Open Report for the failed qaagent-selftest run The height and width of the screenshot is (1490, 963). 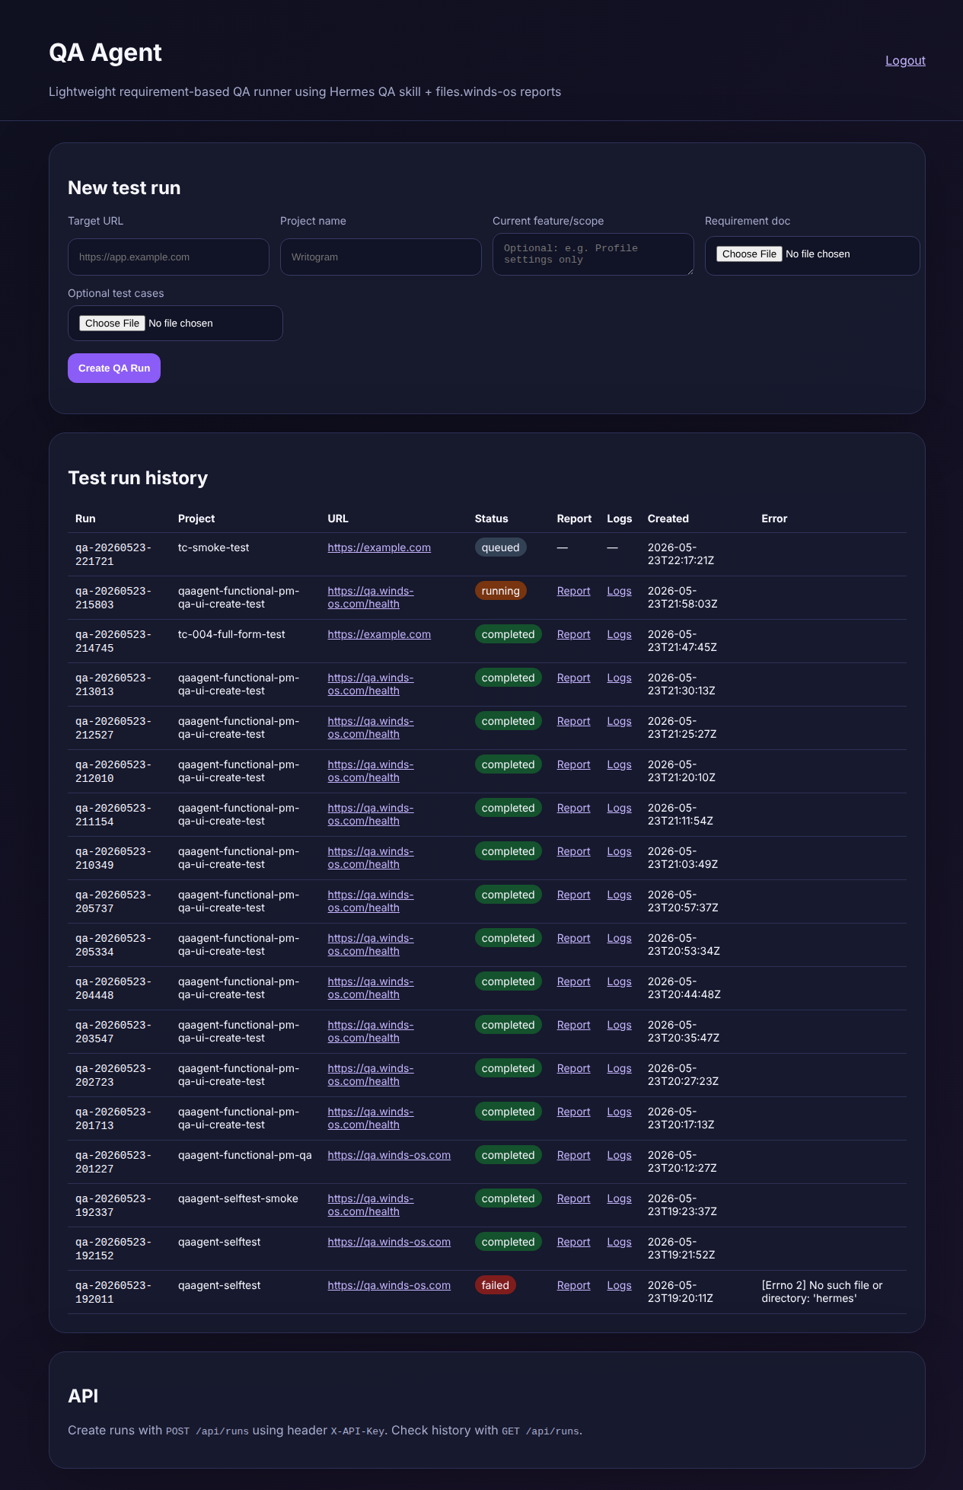[573, 1285]
